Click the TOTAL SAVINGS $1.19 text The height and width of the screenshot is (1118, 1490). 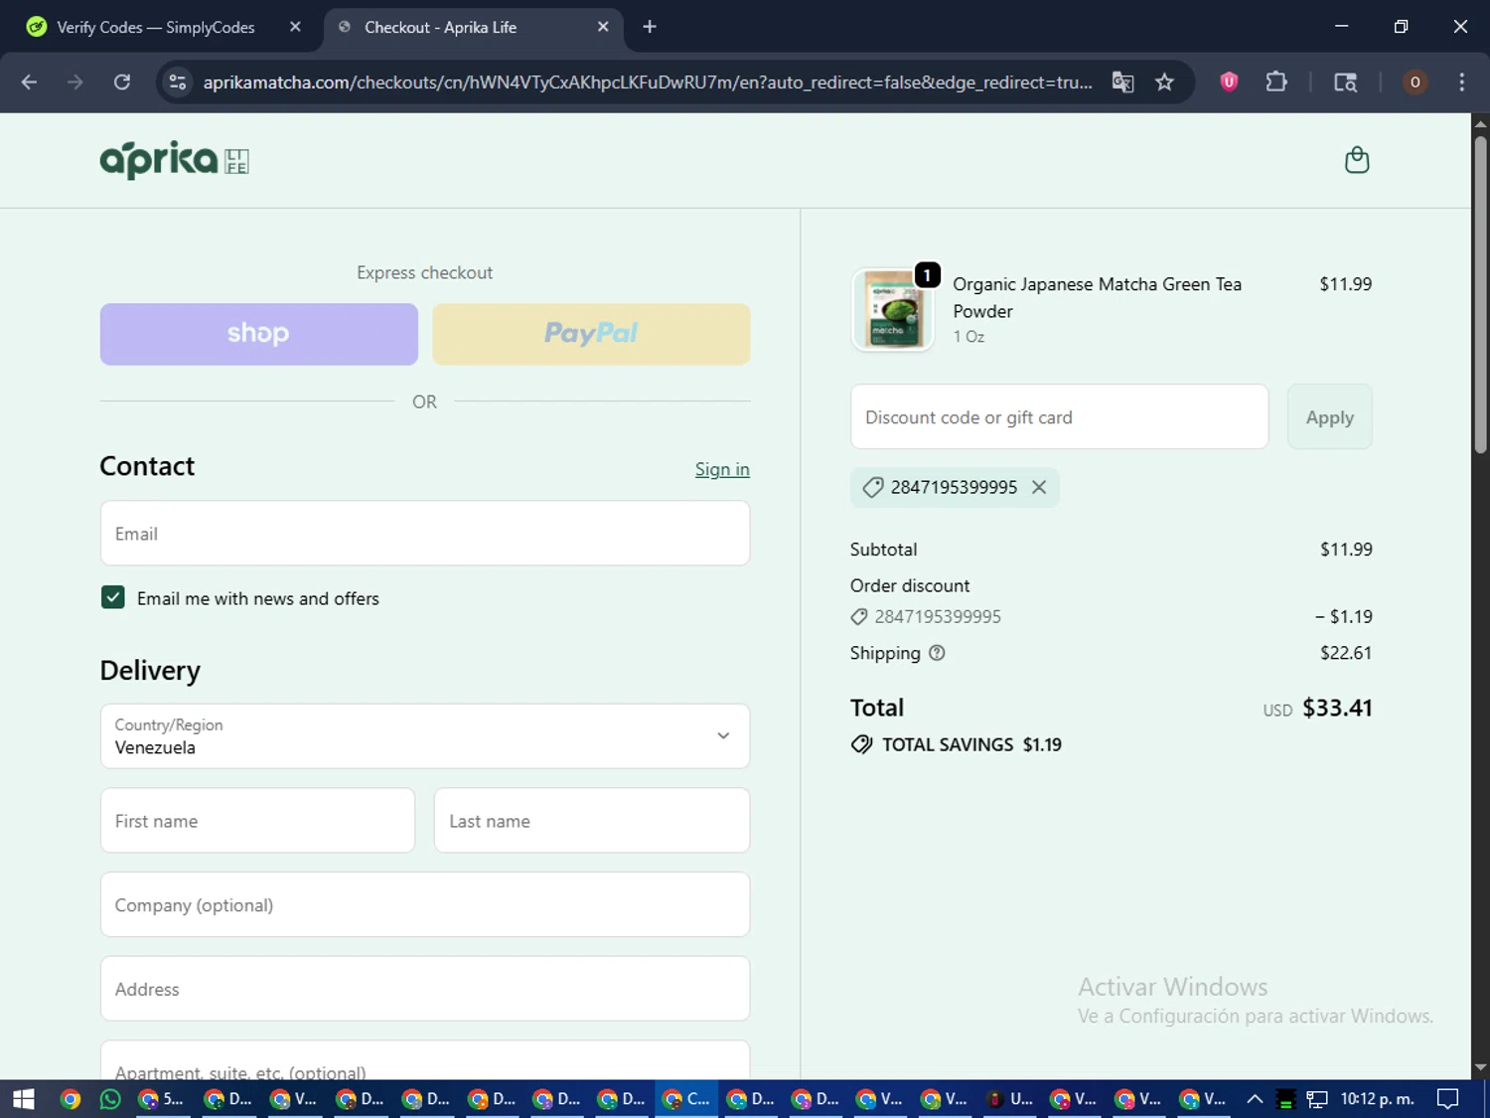click(971, 744)
